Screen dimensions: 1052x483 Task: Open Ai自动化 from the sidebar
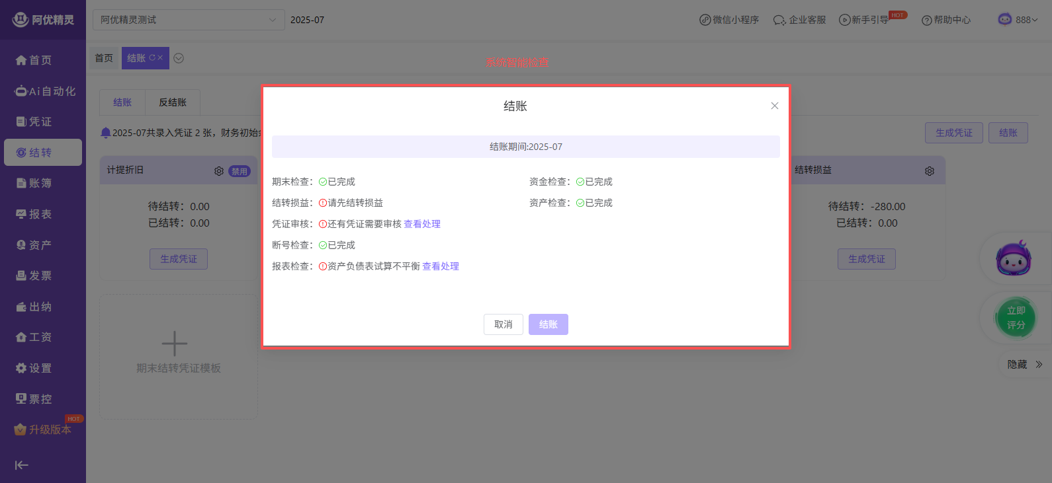pos(21,91)
